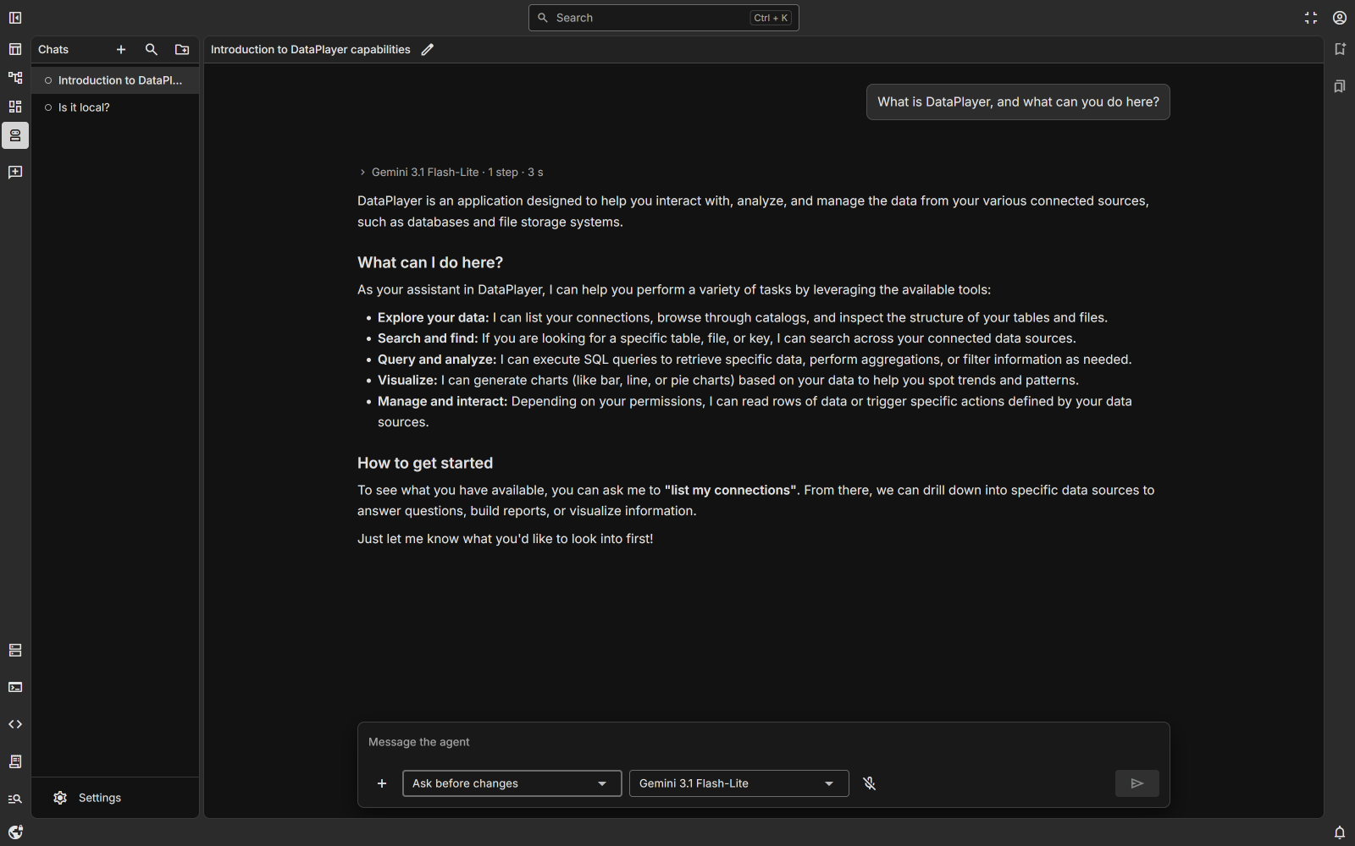The height and width of the screenshot is (846, 1355).
Task: Open the list search icon in sidebar
Action: click(15, 799)
